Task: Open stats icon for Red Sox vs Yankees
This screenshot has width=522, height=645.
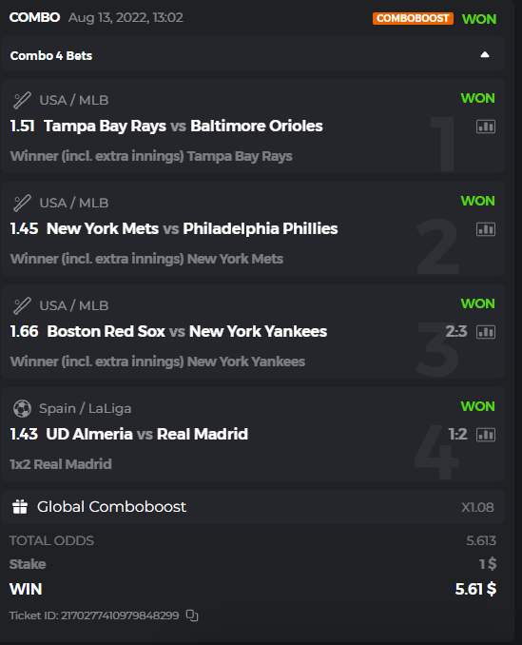Action: coord(486,332)
